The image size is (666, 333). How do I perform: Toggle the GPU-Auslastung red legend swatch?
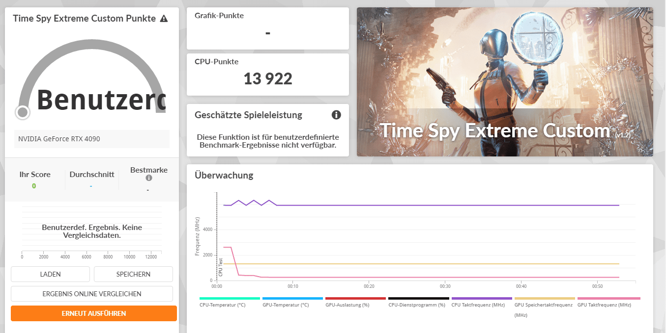pyautogui.click(x=355, y=298)
